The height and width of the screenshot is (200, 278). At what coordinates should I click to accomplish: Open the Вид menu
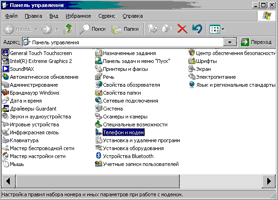click(54, 16)
